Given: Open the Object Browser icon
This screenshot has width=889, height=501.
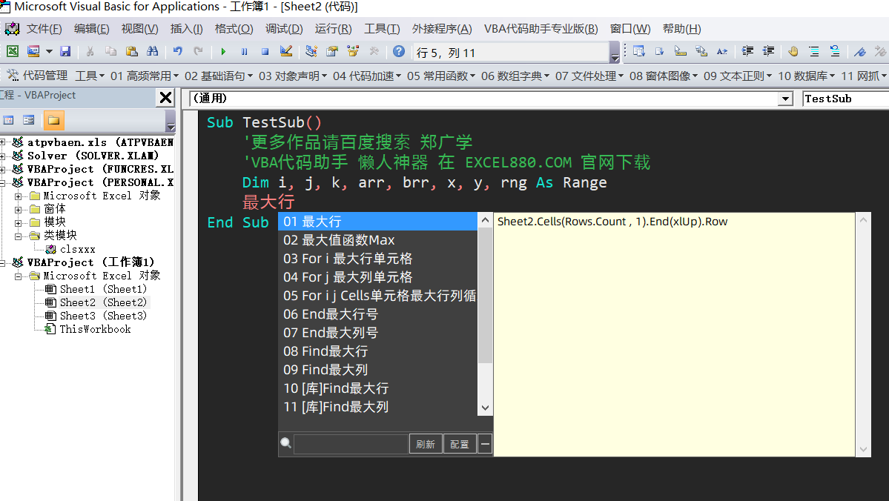Looking at the screenshot, I should 353,52.
